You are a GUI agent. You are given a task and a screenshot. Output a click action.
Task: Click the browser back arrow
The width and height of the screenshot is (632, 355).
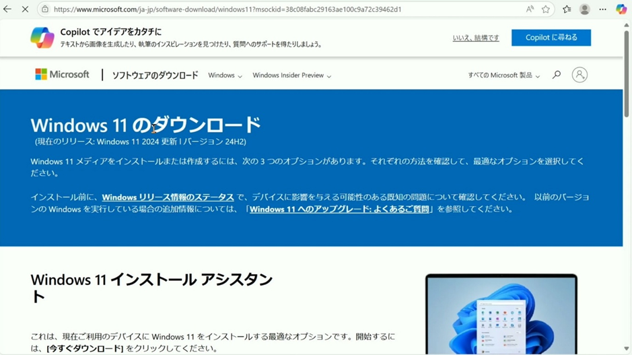(x=7, y=9)
